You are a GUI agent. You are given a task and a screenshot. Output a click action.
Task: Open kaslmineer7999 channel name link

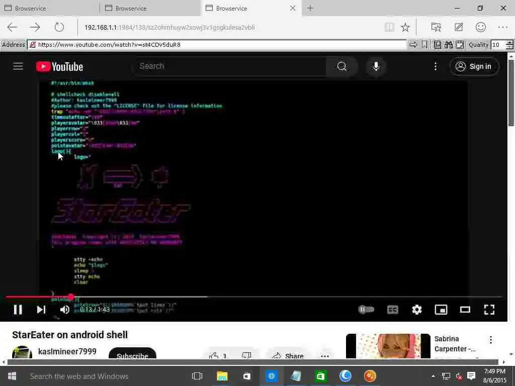click(67, 351)
